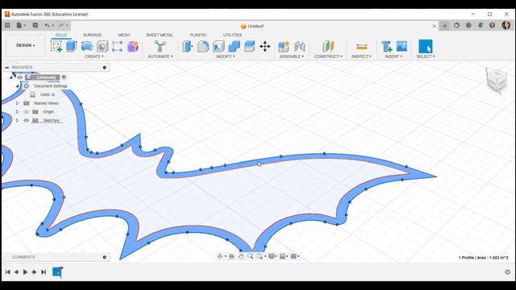Close the Untitled document tab

(x=434, y=26)
